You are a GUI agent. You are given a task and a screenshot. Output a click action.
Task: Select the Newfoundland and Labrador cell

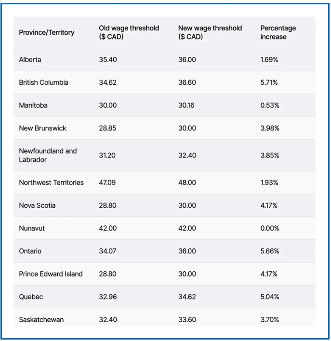click(x=48, y=155)
